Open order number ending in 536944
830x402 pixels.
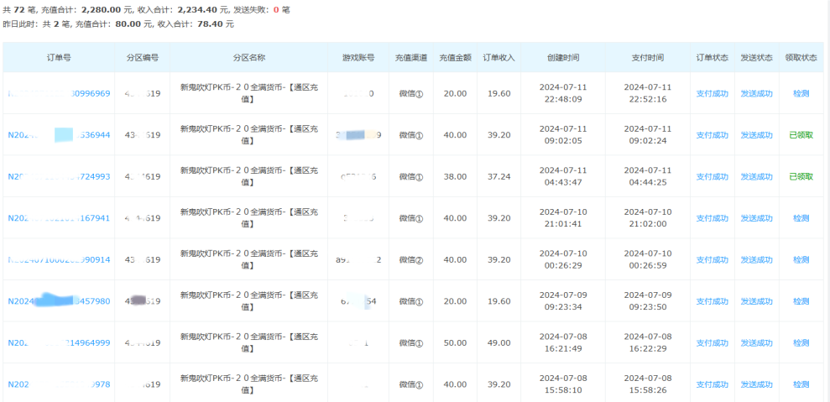[x=59, y=135]
